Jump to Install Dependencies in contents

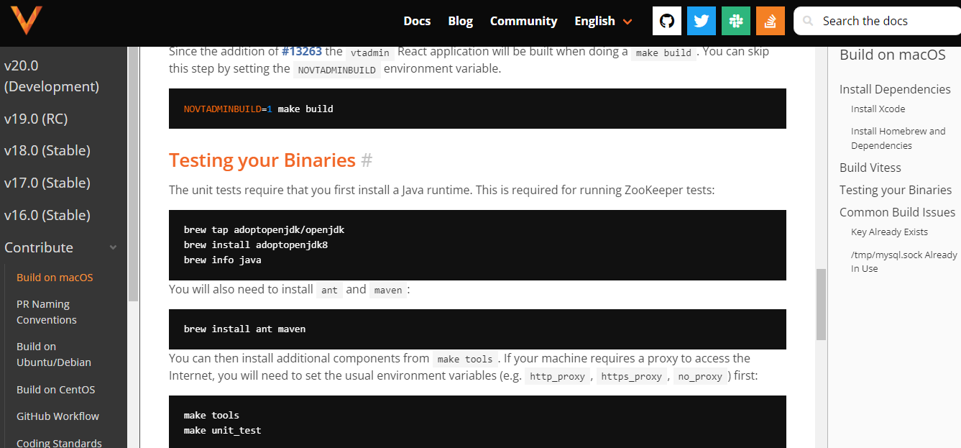click(895, 89)
